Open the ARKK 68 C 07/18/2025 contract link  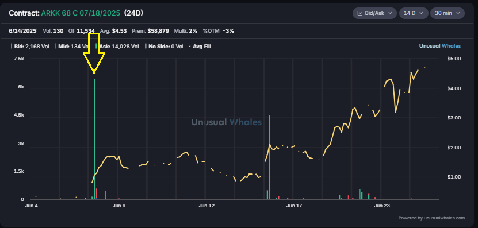click(x=81, y=13)
